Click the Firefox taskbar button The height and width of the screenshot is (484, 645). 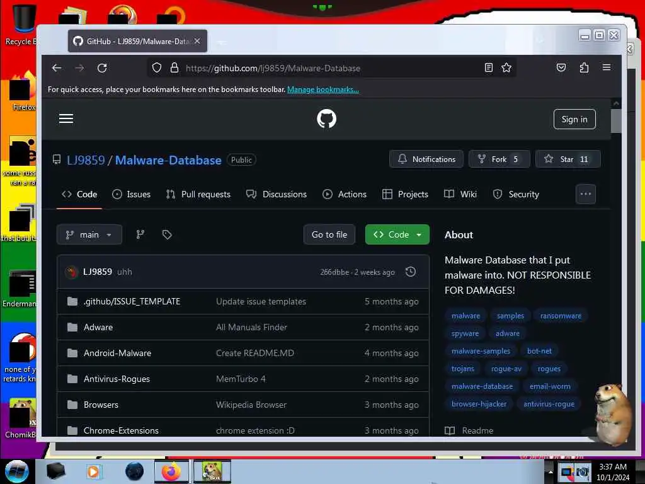click(x=171, y=471)
